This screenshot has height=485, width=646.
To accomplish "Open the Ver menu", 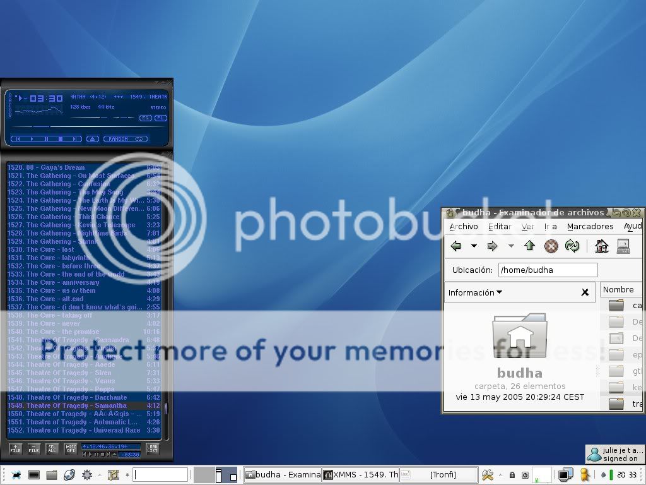I will 528,227.
